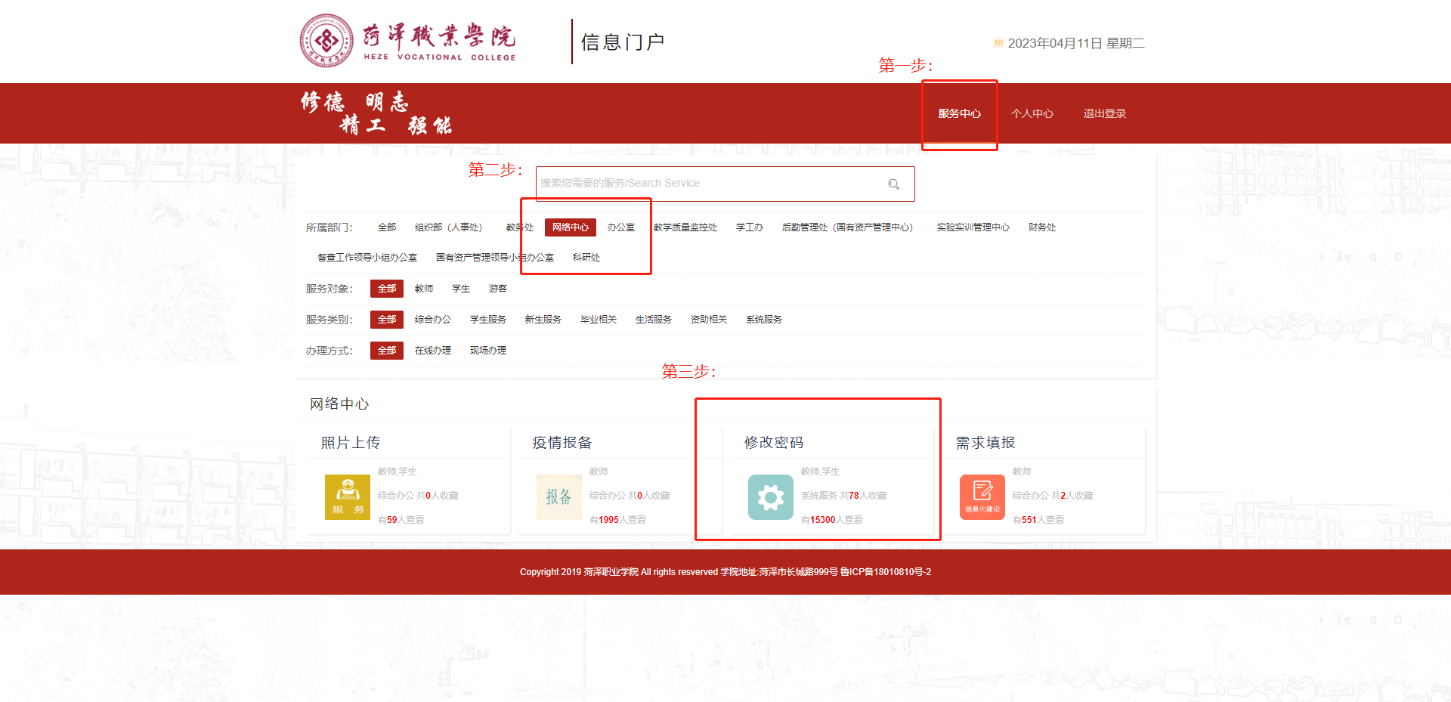The width and height of the screenshot is (1451, 702).
Task: Click the calendar icon beside date
Action: point(998,43)
